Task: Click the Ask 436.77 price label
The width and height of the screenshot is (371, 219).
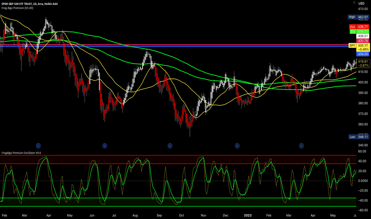Action: click(x=359, y=27)
